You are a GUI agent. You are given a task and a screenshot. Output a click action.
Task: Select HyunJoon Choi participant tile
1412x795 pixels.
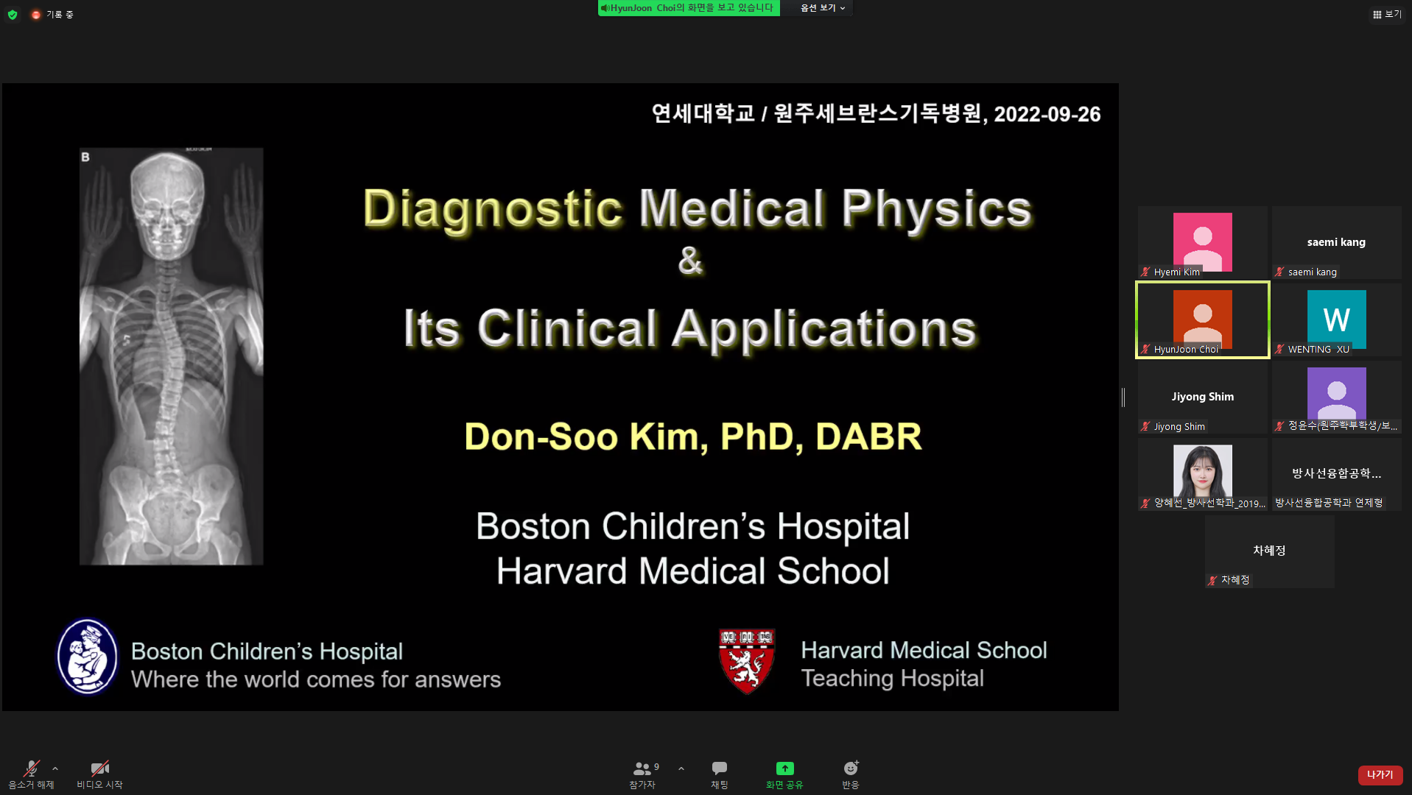click(1203, 319)
